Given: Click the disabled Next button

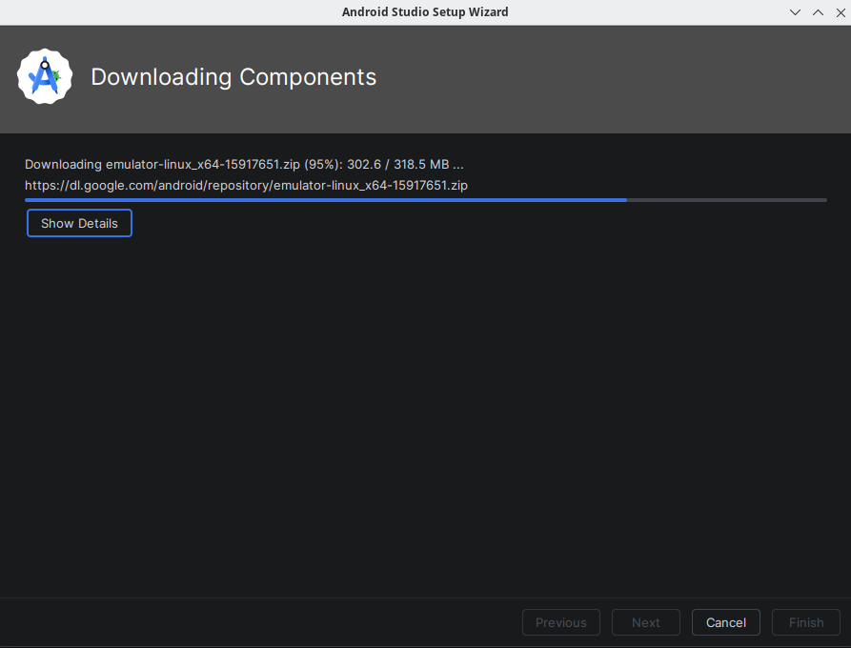Looking at the screenshot, I should point(646,622).
